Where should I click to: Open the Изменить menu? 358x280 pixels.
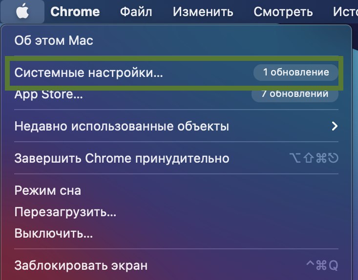(x=203, y=12)
